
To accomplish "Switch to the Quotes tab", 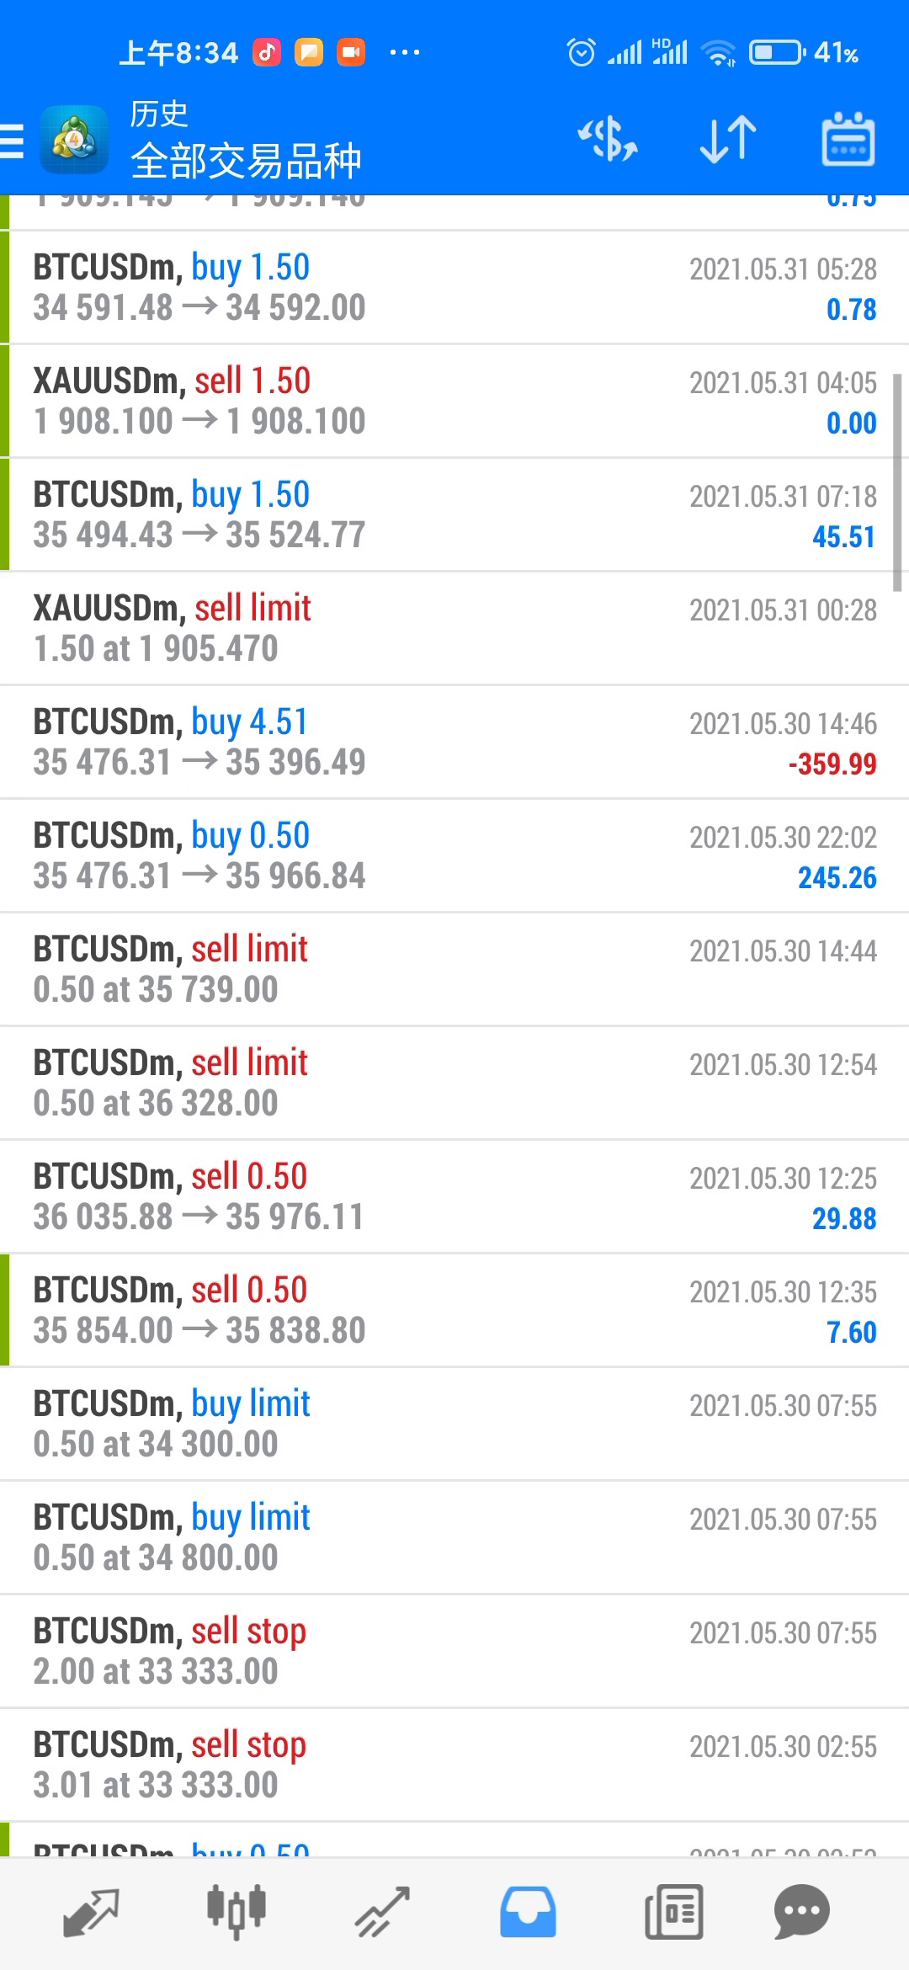I will pyautogui.click(x=91, y=1913).
